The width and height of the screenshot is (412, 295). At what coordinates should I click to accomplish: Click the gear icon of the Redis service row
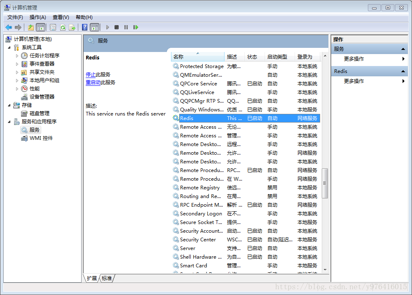point(176,118)
